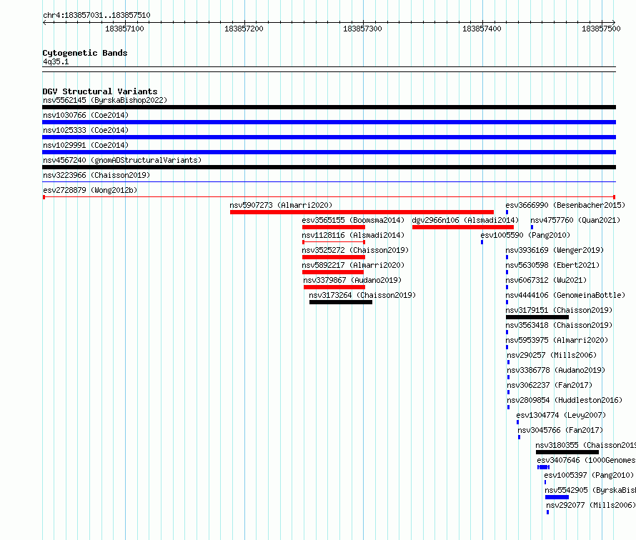Open nsv3179151 (Chaisson2019) variant

click(x=559, y=310)
